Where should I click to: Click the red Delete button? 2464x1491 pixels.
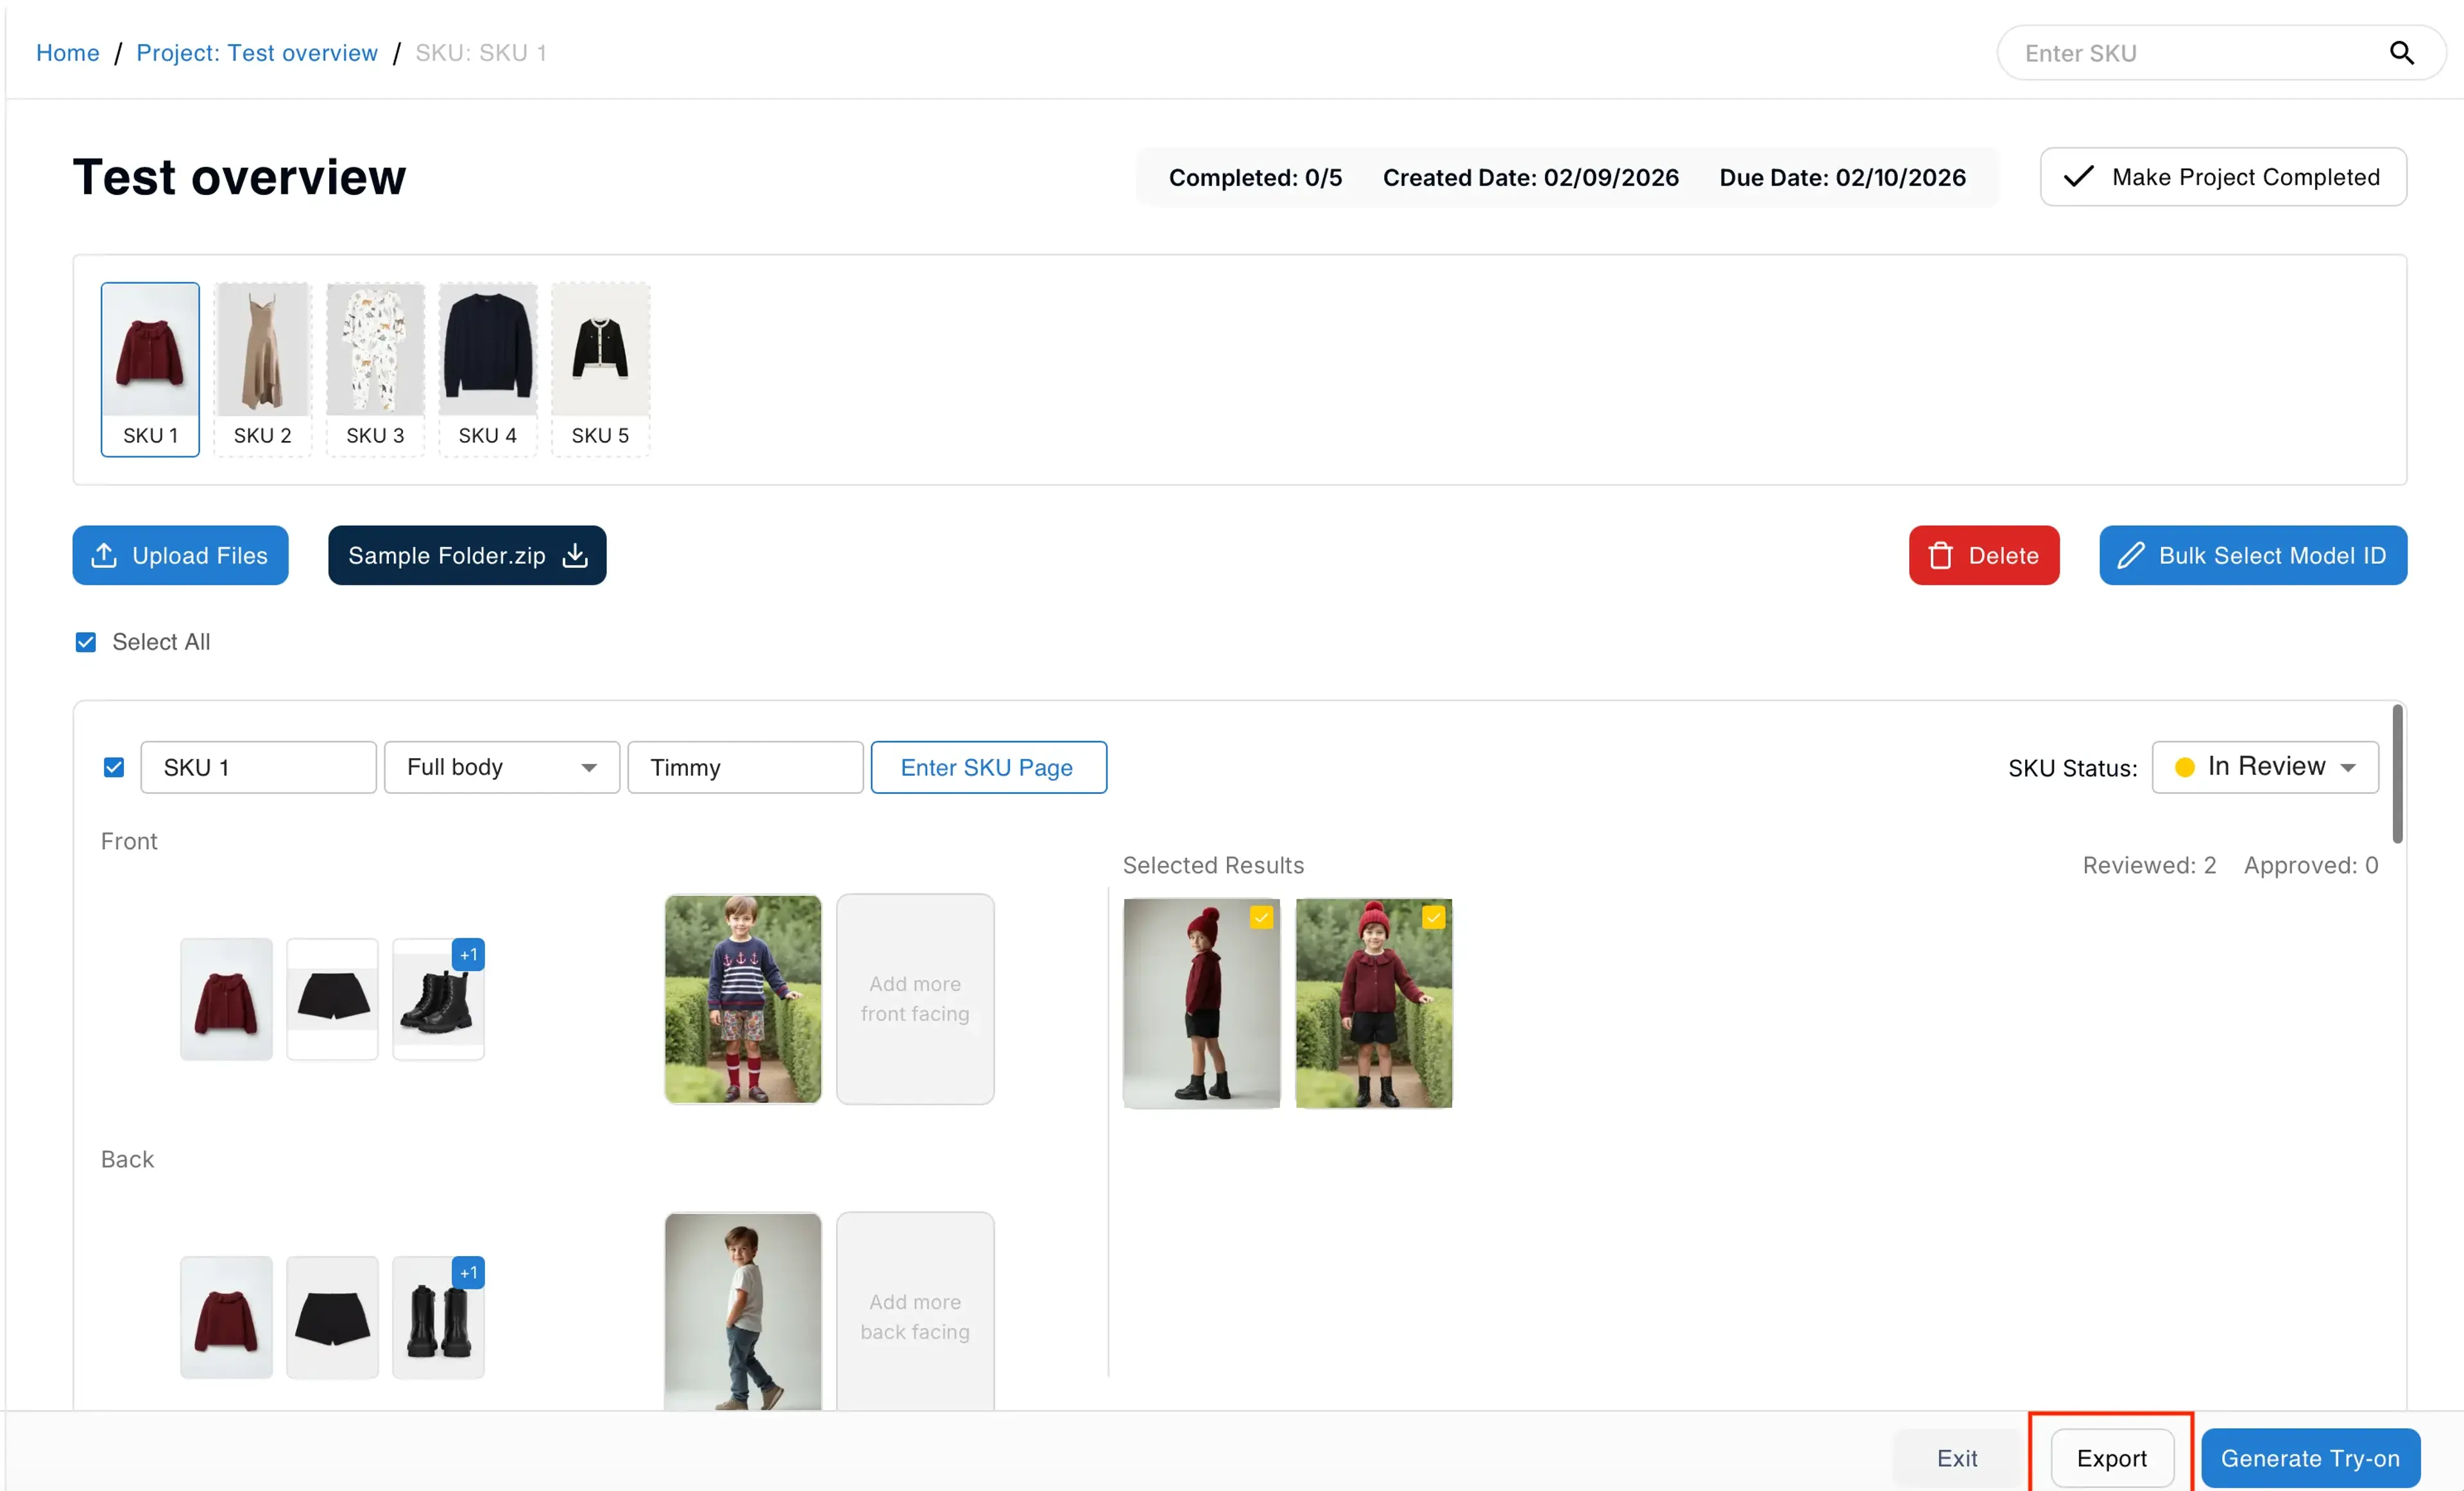pyautogui.click(x=1984, y=555)
